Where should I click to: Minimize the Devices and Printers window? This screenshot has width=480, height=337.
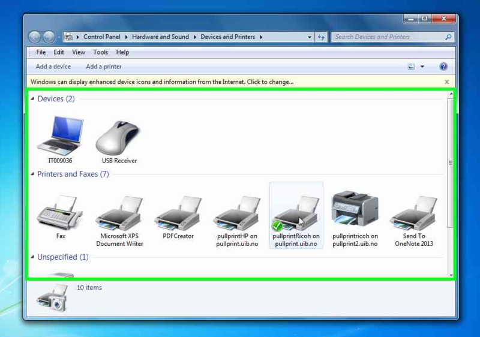tap(411, 19)
